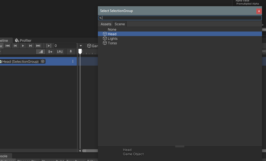Jump to the start of the timeline
This screenshot has width=266, height=161.
8,46
